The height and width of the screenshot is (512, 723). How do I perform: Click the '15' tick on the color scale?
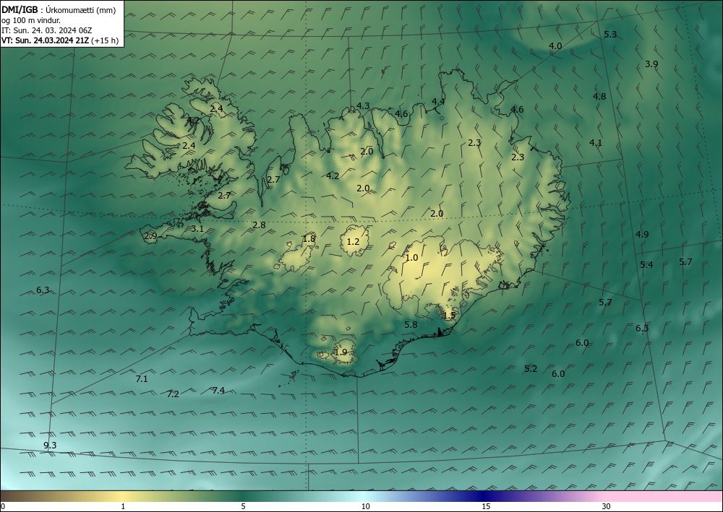(x=486, y=507)
